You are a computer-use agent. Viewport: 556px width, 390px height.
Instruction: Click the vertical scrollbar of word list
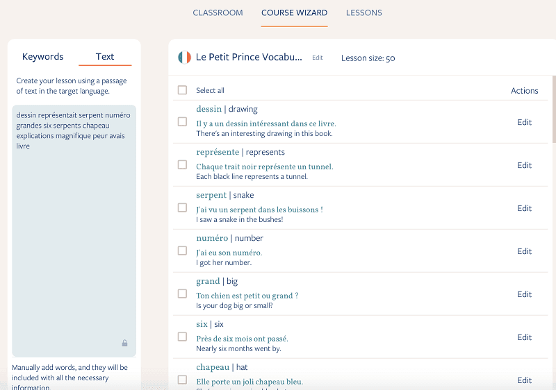(x=554, y=110)
